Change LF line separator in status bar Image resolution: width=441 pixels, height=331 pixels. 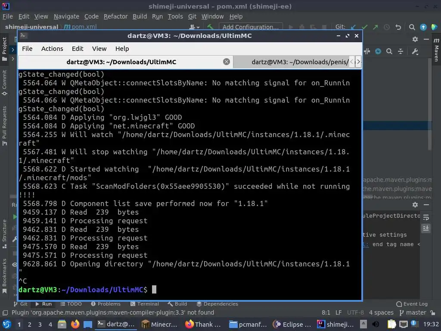coord(339,313)
